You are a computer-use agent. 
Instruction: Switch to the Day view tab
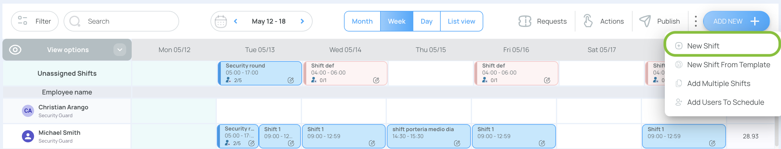(x=427, y=21)
